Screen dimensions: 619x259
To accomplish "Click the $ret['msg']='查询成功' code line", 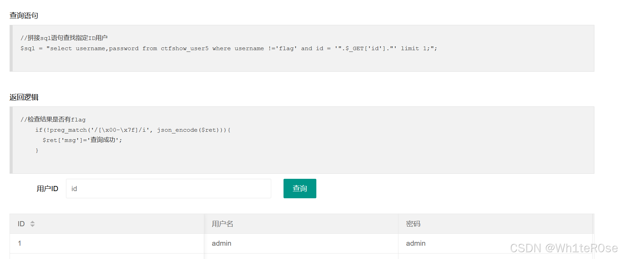I will point(82,140).
